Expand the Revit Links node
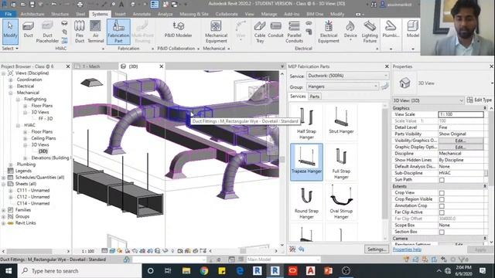The height and width of the screenshot is (278, 495). coord(3,223)
